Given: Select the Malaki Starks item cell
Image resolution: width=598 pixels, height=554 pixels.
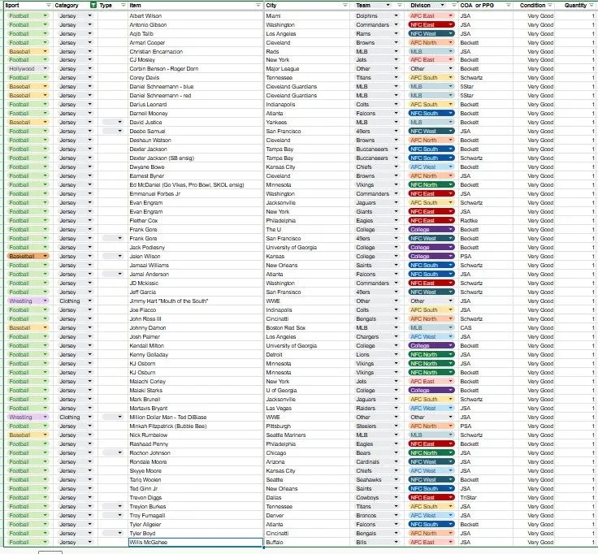Looking at the screenshot, I should pyautogui.click(x=196, y=390).
